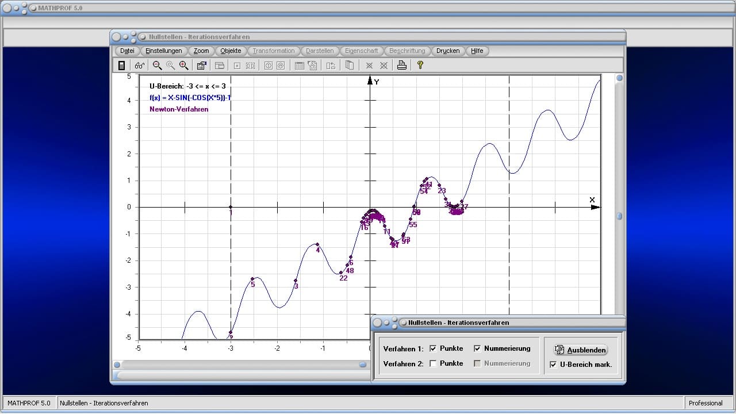Click the horizontal slider knob left of the dialog
This screenshot has width=736, height=414.
(x=363, y=365)
